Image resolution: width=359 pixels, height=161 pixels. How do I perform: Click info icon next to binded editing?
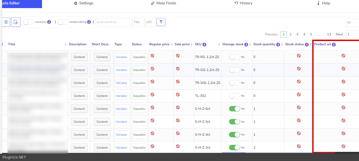(89, 22)
